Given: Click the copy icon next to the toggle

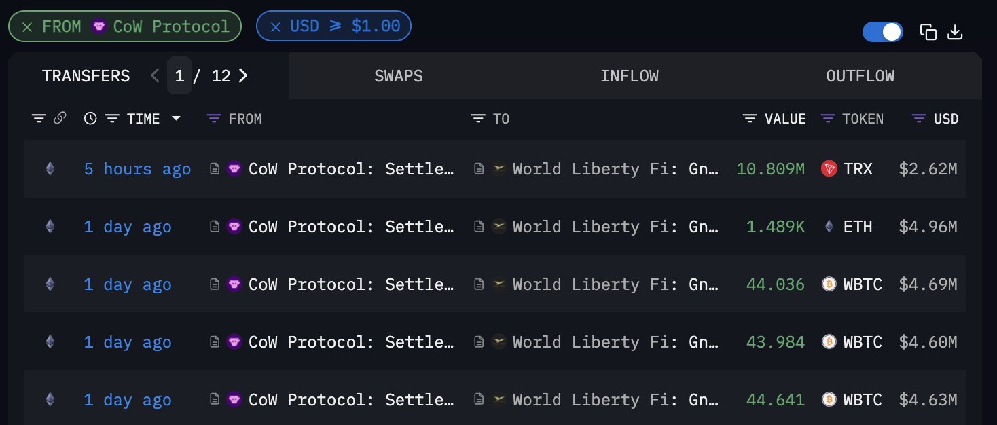Looking at the screenshot, I should [928, 32].
